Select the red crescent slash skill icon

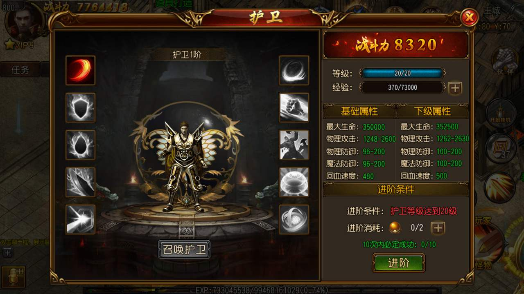pyautogui.click(x=80, y=70)
